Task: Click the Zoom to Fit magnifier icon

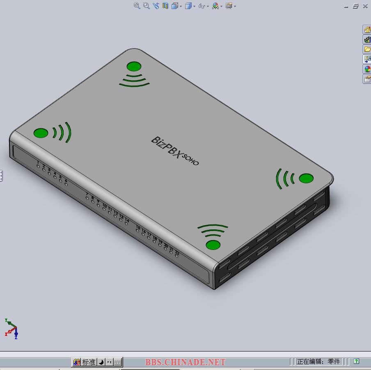Action: coord(137,6)
